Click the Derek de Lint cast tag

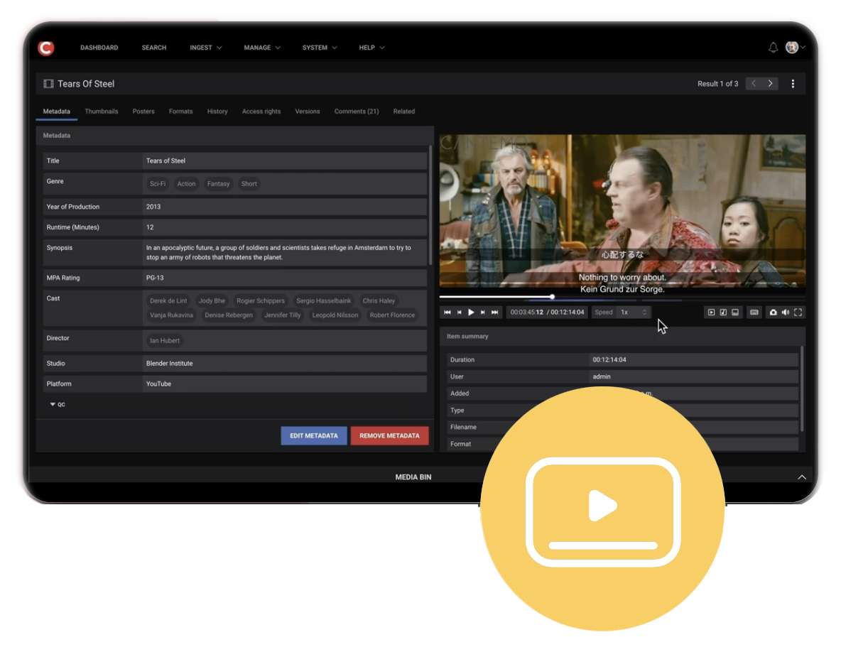[168, 301]
